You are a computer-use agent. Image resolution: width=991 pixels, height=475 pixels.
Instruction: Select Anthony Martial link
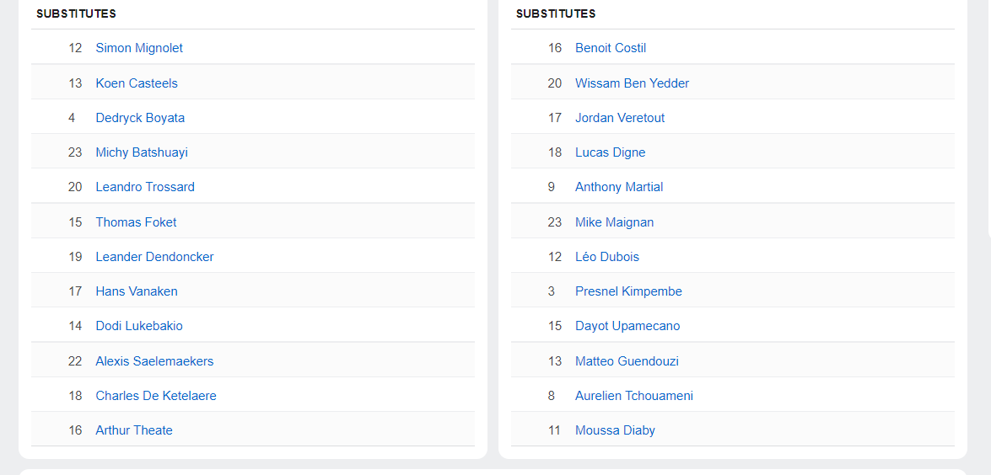tap(619, 187)
